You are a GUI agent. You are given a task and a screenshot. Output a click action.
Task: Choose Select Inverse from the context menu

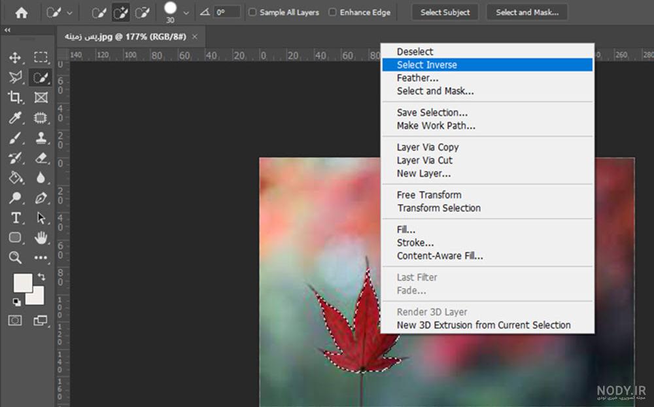[487, 65]
